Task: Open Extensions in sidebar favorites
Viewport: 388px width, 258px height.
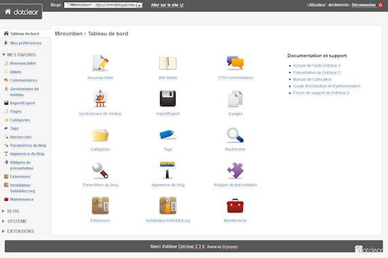Action: click(20, 177)
